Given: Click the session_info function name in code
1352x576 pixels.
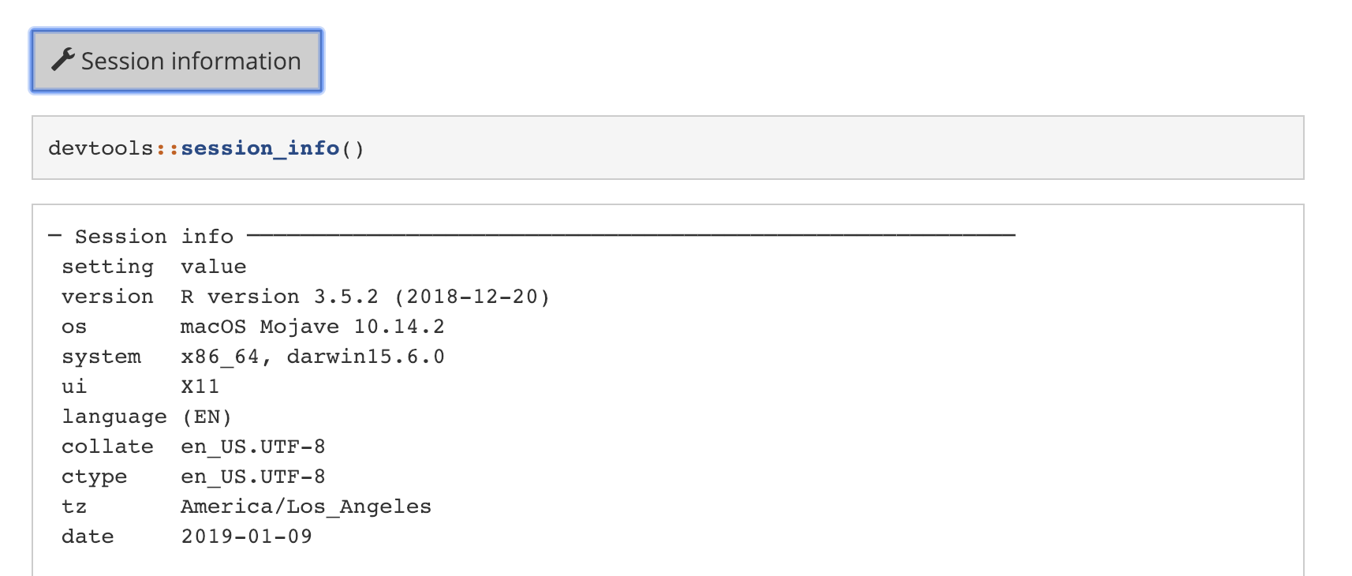Looking at the screenshot, I should point(260,148).
